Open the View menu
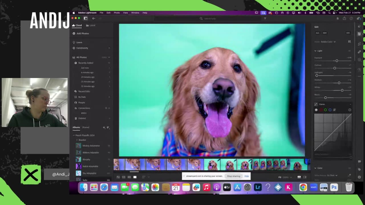Image resolution: width=365 pixels, height=205 pixels. coord(125,13)
